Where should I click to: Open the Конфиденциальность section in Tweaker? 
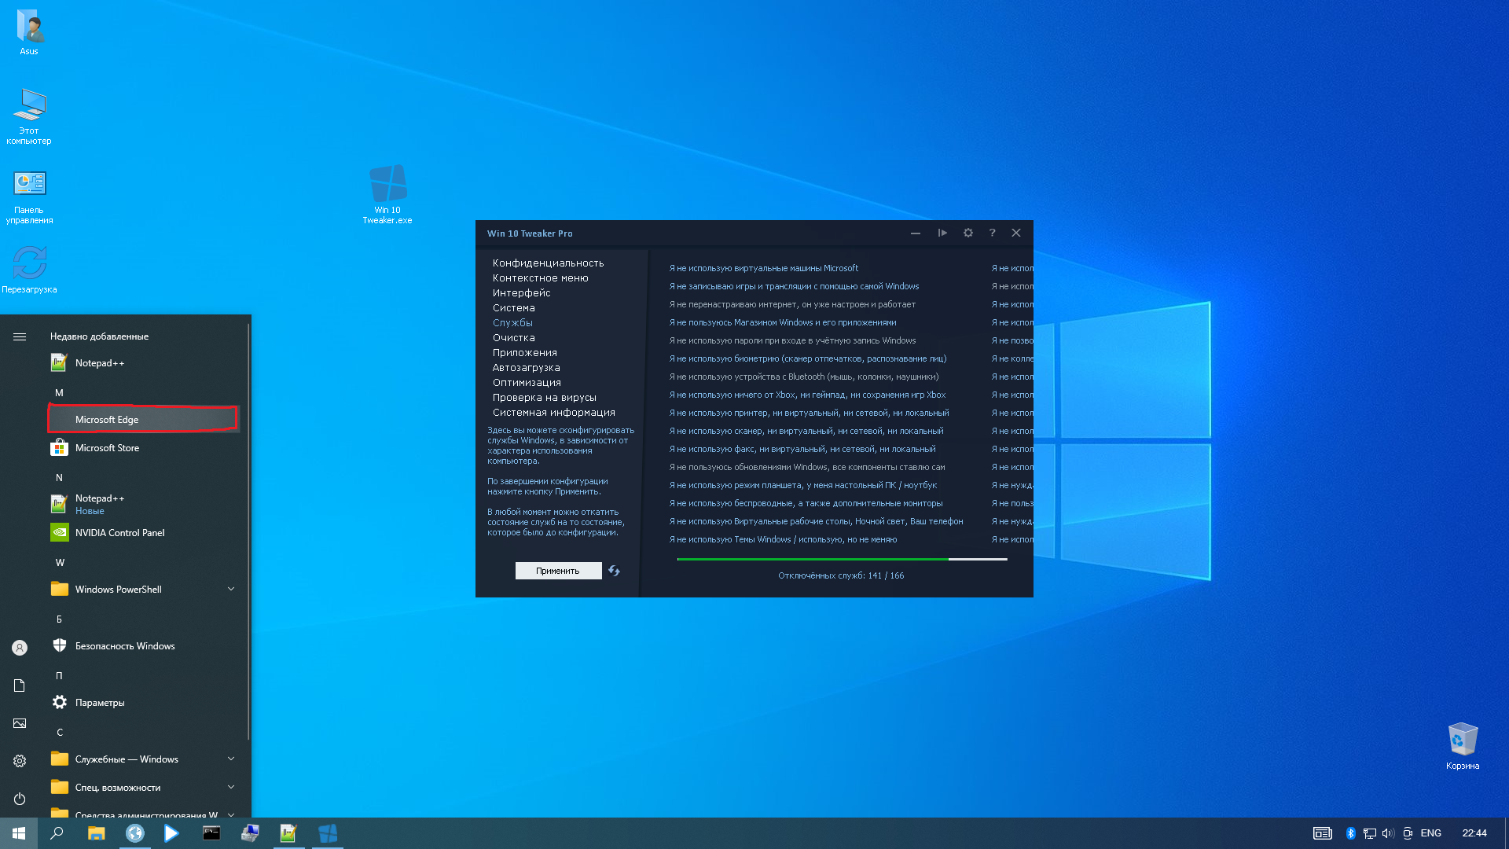(549, 263)
